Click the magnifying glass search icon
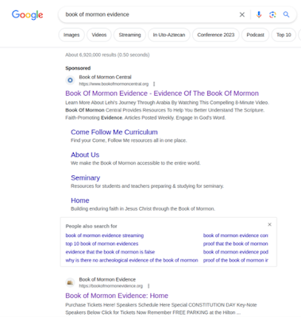Viewport: 301px width, 317px height. (x=286, y=14)
